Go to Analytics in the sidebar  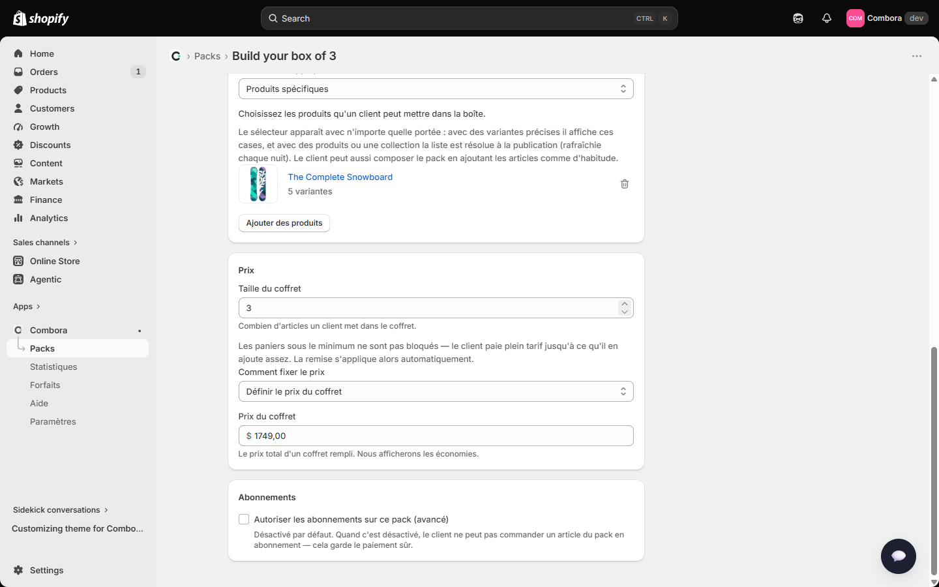pos(49,218)
